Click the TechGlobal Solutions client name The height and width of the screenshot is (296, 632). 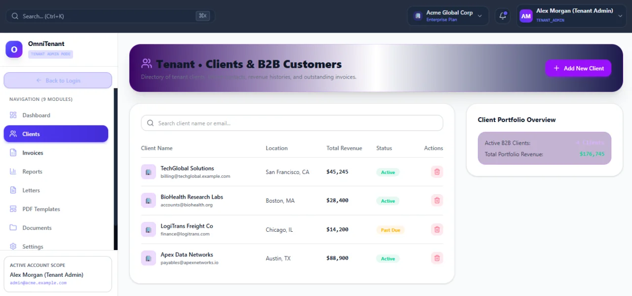click(187, 169)
